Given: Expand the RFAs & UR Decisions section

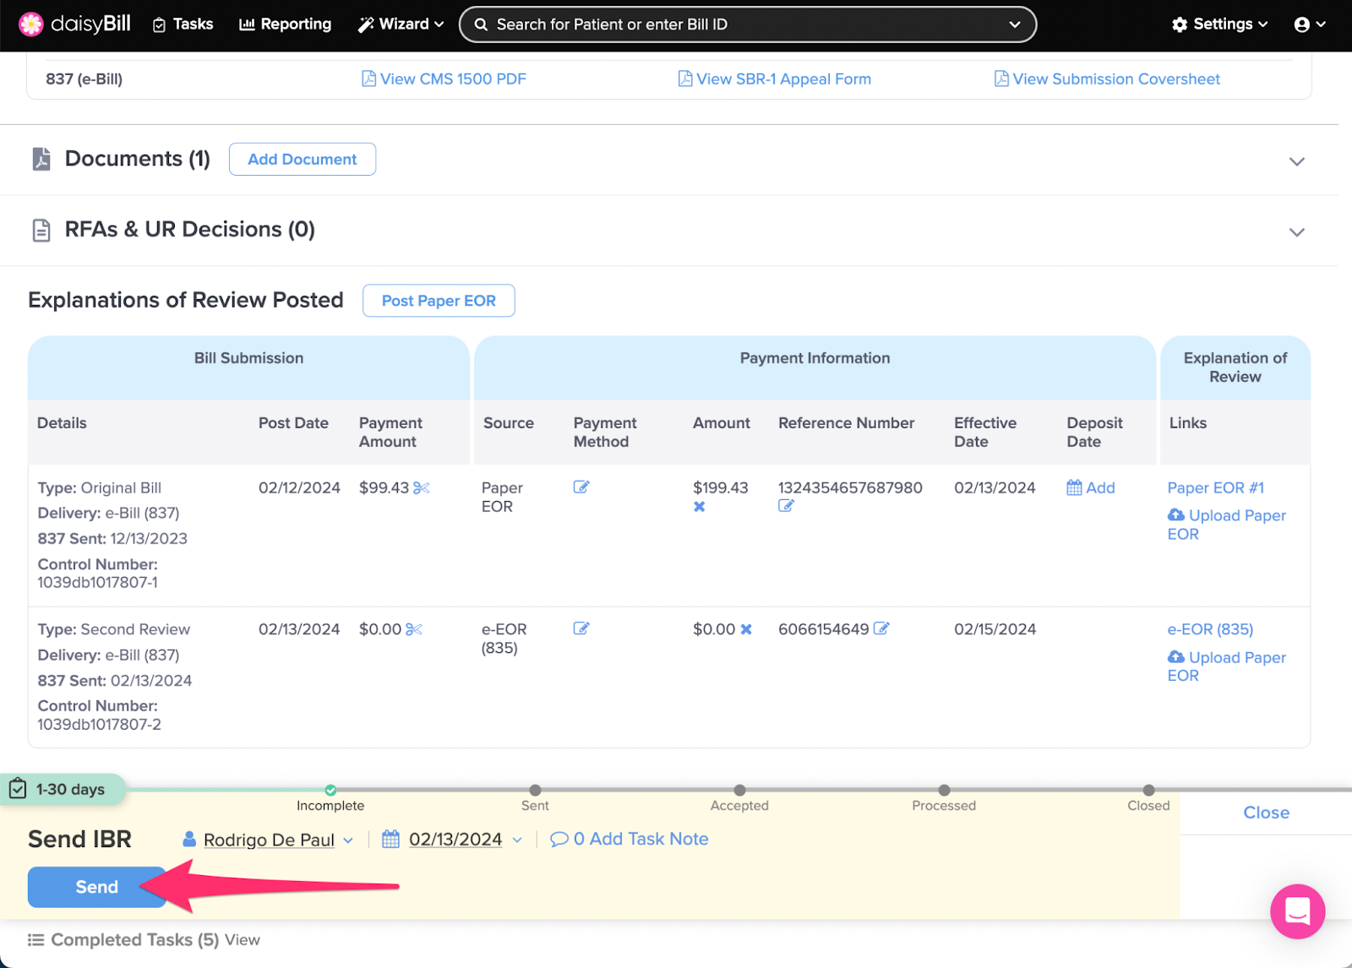Looking at the screenshot, I should click(x=1296, y=232).
